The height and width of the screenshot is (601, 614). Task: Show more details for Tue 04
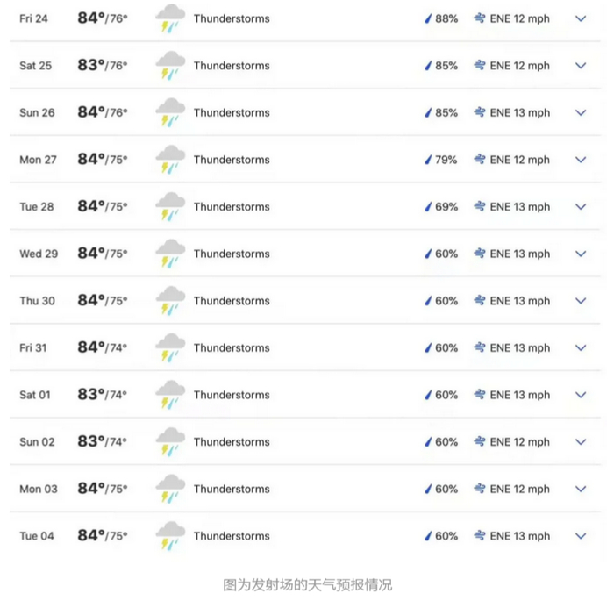pos(581,536)
